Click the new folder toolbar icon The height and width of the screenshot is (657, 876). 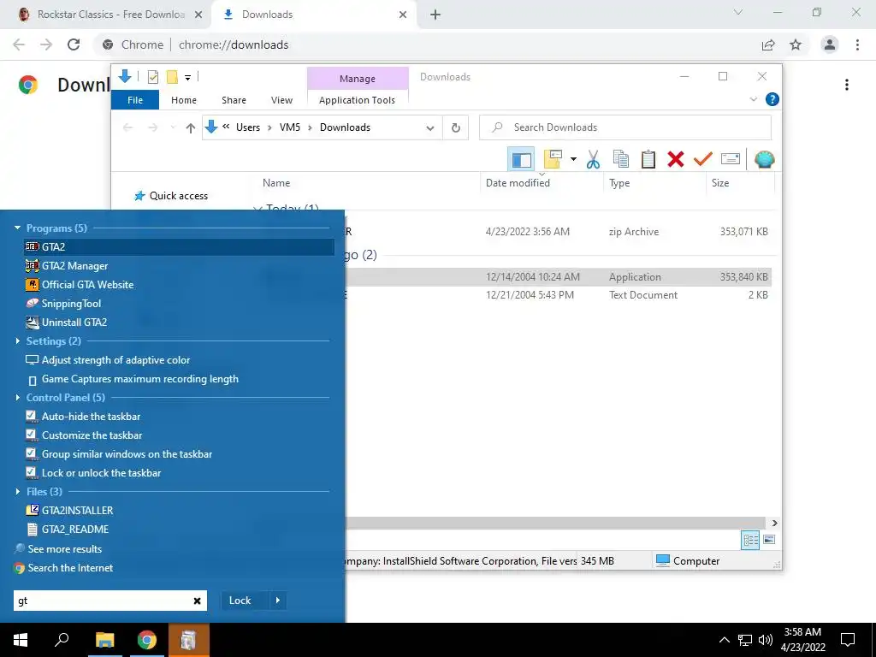pyautogui.click(x=553, y=159)
